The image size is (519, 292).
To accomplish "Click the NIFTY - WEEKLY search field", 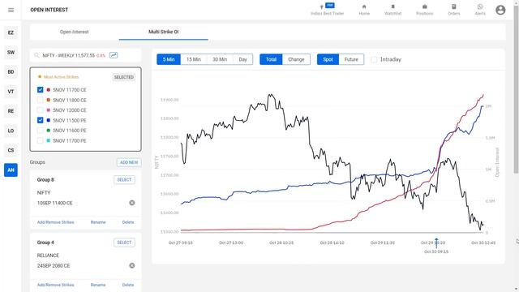I will 85,55.
